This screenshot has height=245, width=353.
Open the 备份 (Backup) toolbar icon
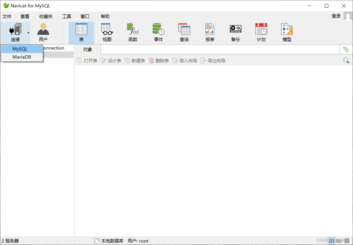coord(236,33)
